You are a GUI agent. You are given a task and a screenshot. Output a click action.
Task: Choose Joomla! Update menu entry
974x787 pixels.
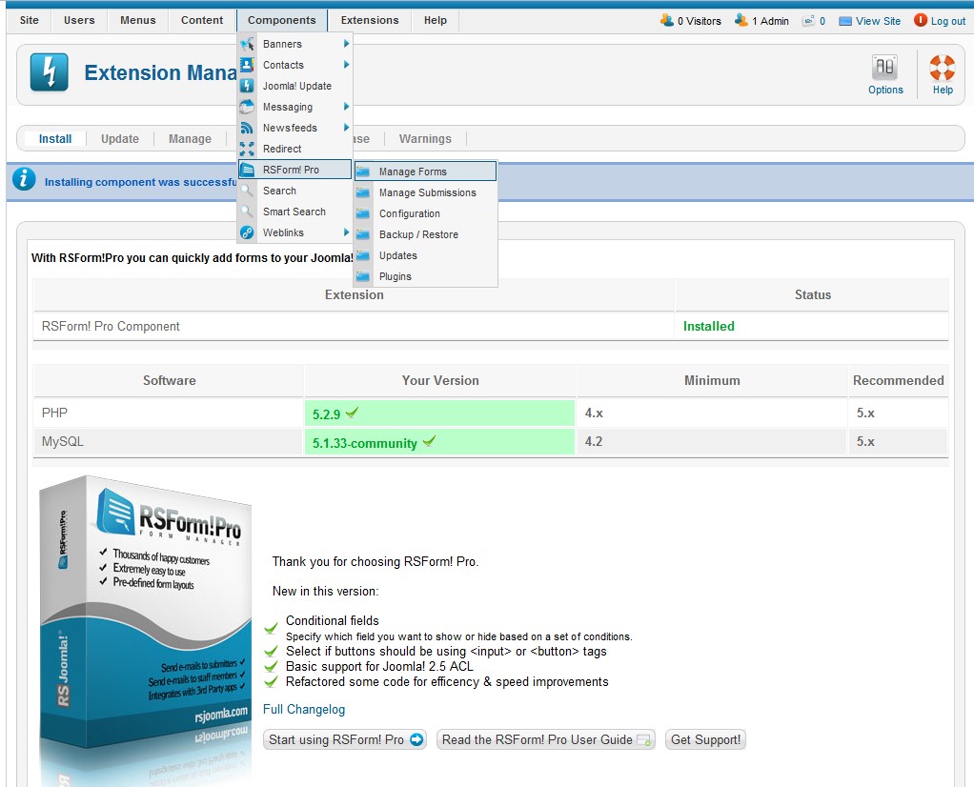tap(295, 86)
